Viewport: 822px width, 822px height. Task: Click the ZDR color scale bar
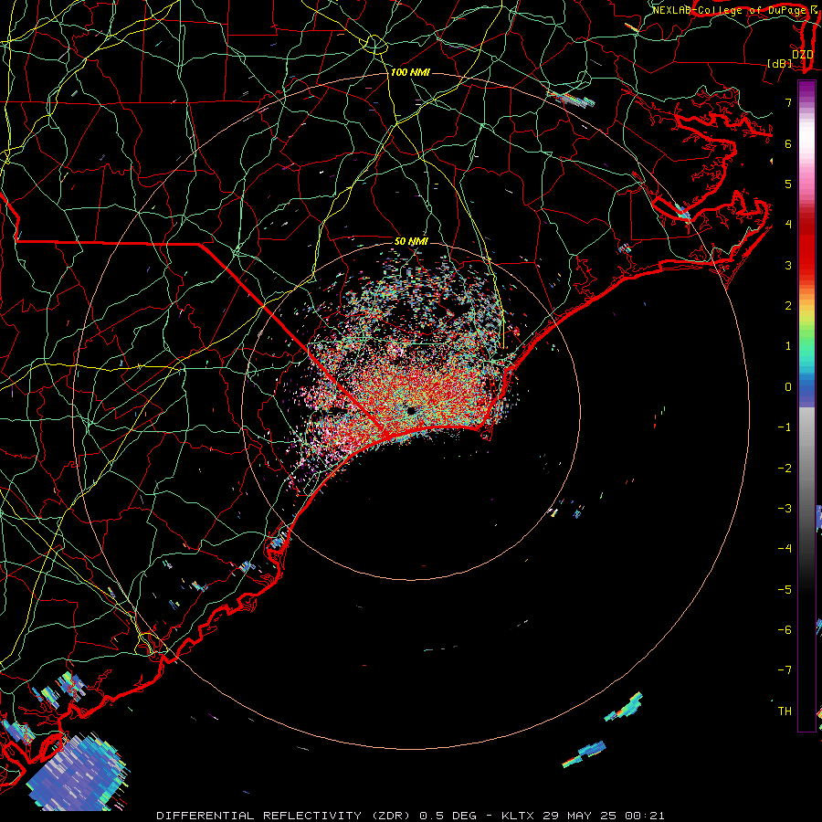(x=806, y=406)
